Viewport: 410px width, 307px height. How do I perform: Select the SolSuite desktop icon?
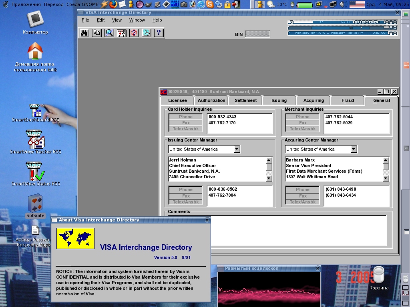35,206
